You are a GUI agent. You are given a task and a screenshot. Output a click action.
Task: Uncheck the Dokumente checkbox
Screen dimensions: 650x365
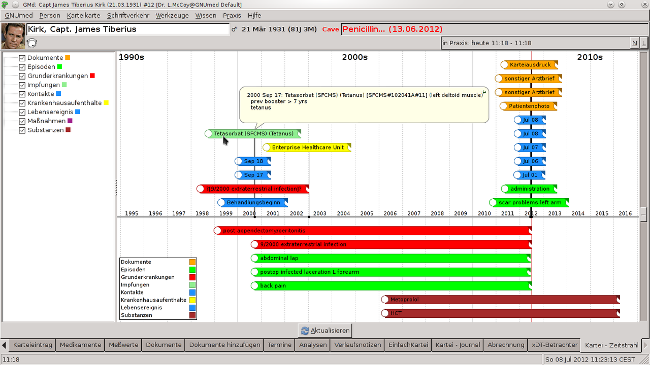coord(22,58)
